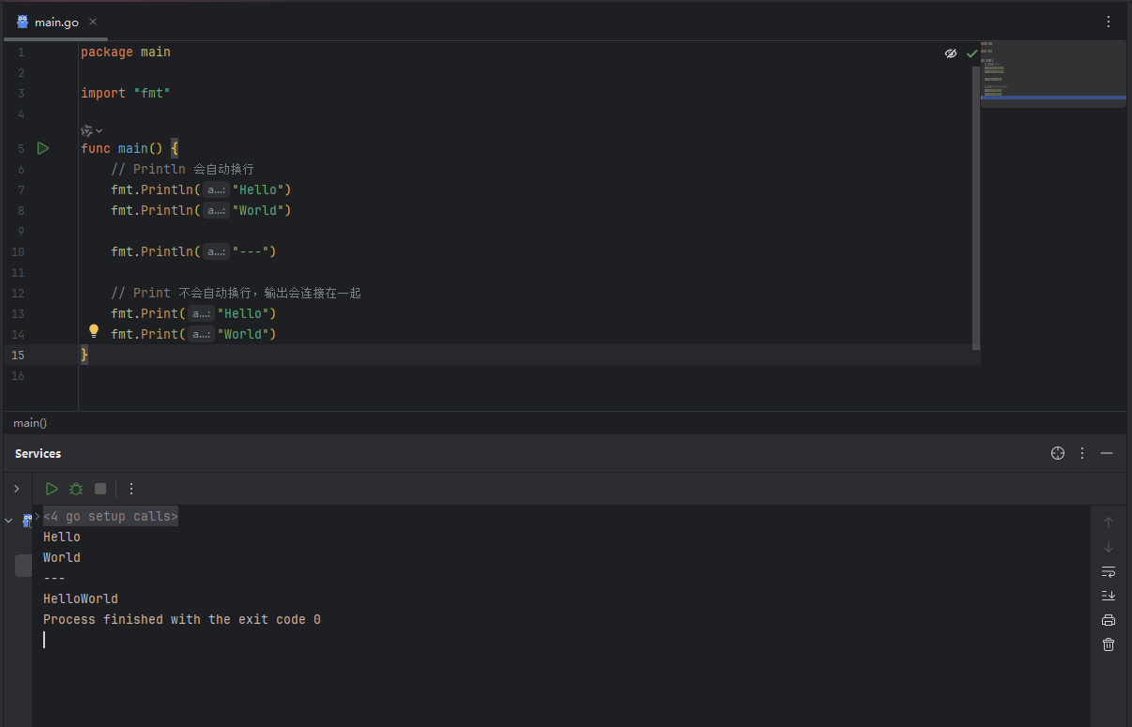Viewport: 1132px width, 727px height.
Task: Select the main.go editor tab
Action: pyautogui.click(x=56, y=22)
